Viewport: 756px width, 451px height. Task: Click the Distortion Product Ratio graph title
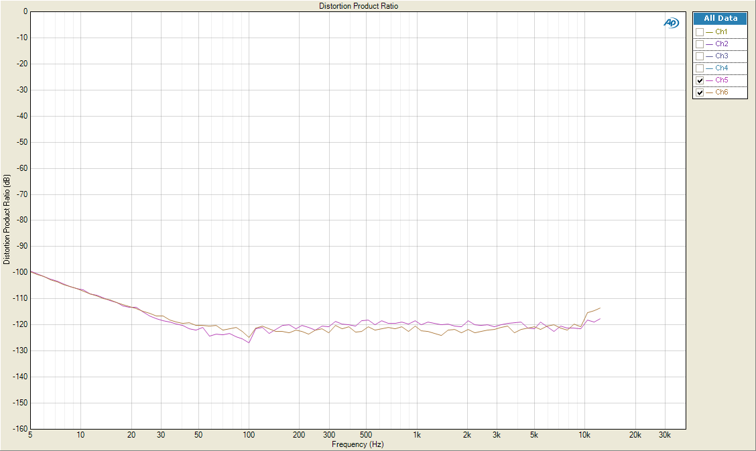click(359, 6)
